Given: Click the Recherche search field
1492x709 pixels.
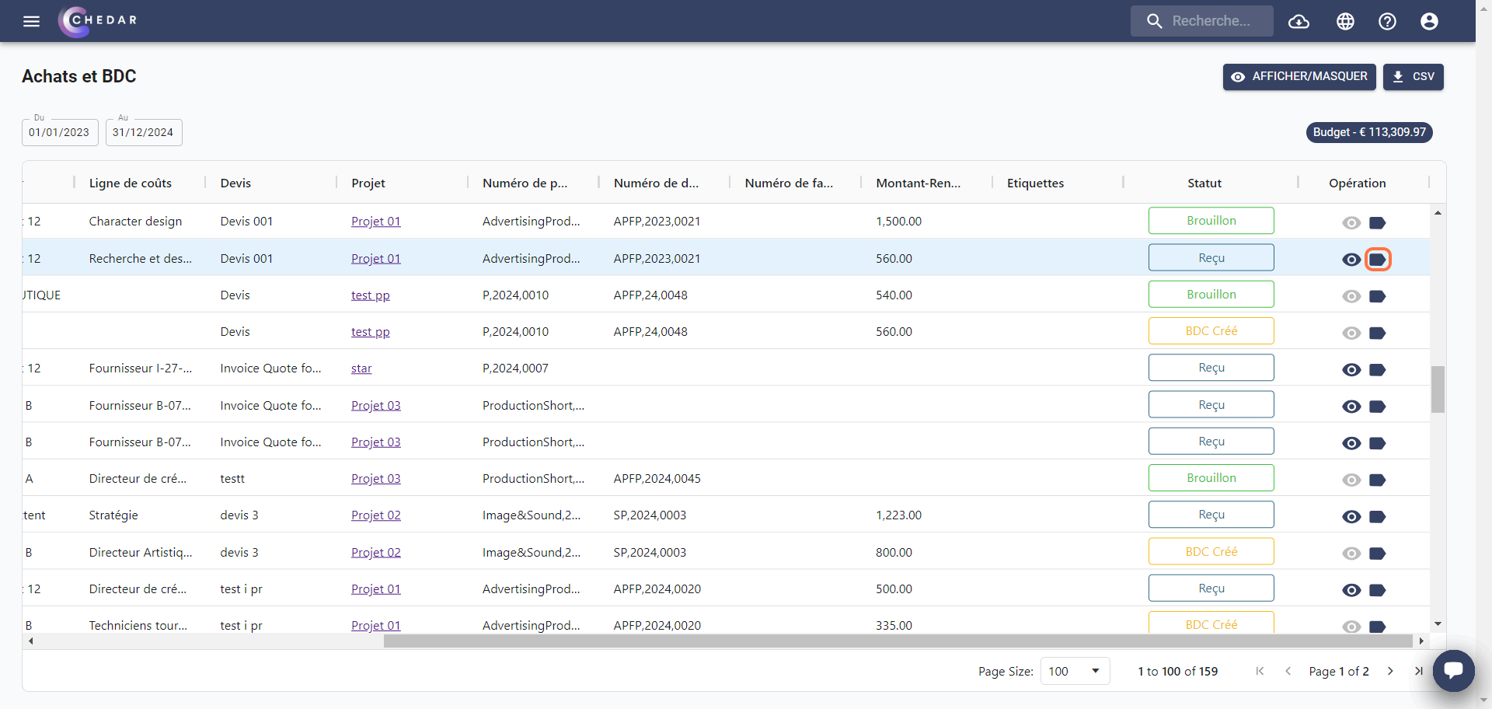Looking at the screenshot, I should [x=1201, y=21].
